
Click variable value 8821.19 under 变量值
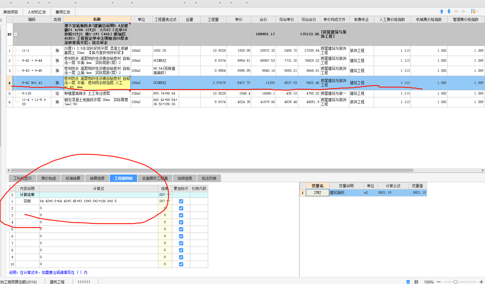pyautogui.click(x=418, y=193)
